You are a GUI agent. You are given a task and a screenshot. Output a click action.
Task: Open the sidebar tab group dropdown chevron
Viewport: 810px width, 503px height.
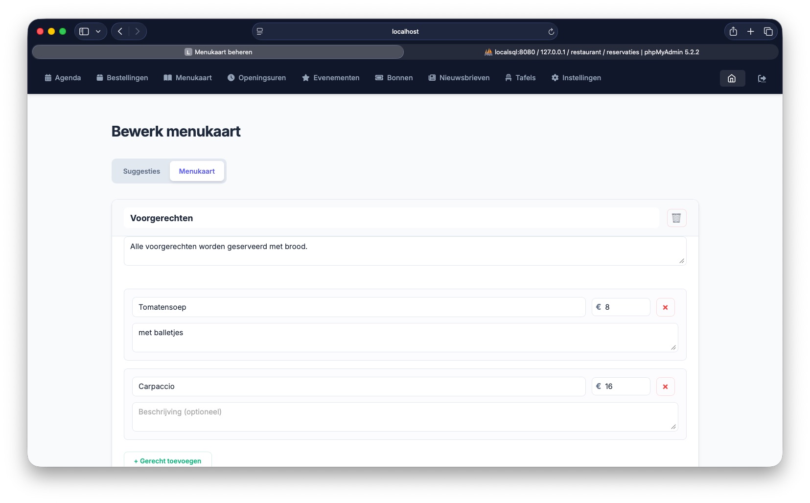pyautogui.click(x=98, y=31)
